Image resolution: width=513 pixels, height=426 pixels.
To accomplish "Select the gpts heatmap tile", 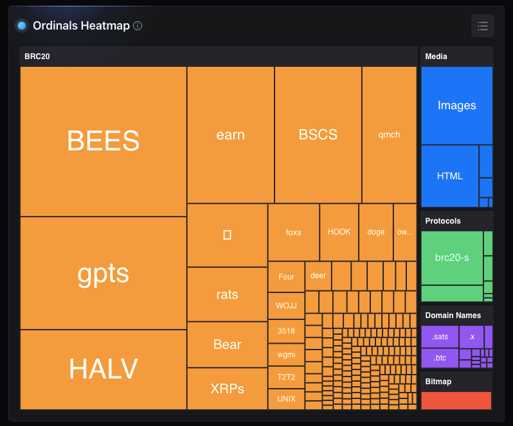I will (104, 273).
